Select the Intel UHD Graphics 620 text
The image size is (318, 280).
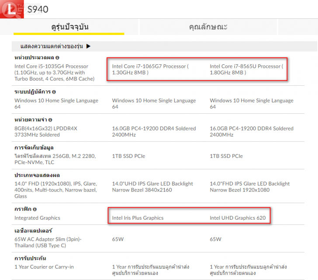coord(238,218)
